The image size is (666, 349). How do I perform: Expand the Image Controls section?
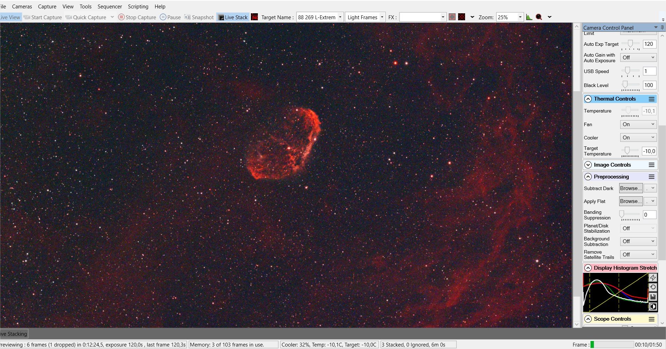click(588, 165)
